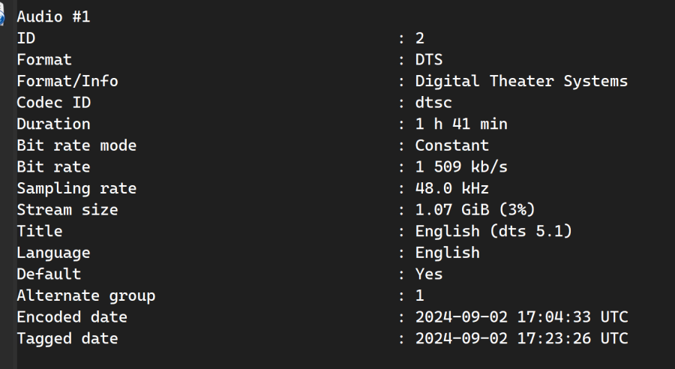Click the Duration value "1 h 41 min"

pos(461,124)
